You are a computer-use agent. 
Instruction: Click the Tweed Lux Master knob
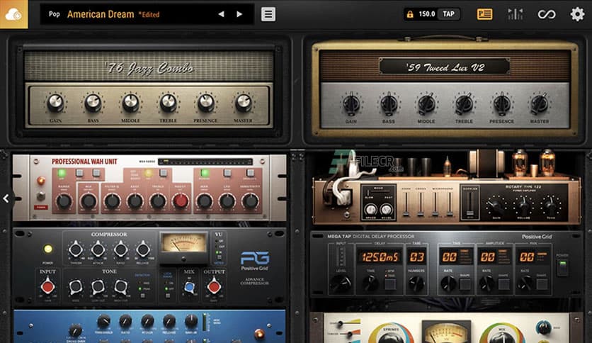tap(539, 103)
